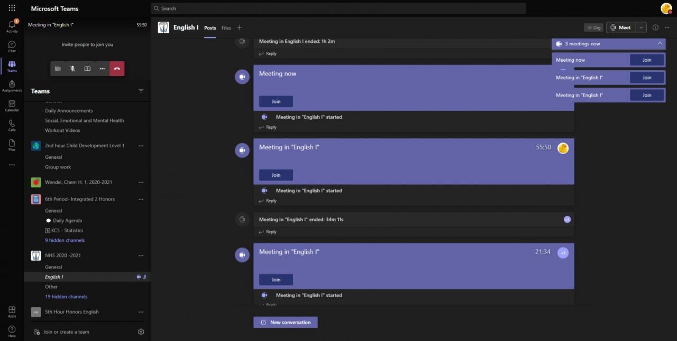
Task: Reply to meeting ended 1h 2m post
Action: 268,53
